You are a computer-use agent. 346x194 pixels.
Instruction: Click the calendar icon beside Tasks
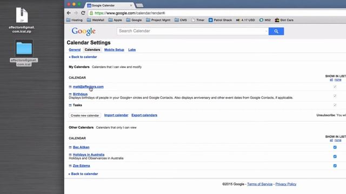click(70, 106)
